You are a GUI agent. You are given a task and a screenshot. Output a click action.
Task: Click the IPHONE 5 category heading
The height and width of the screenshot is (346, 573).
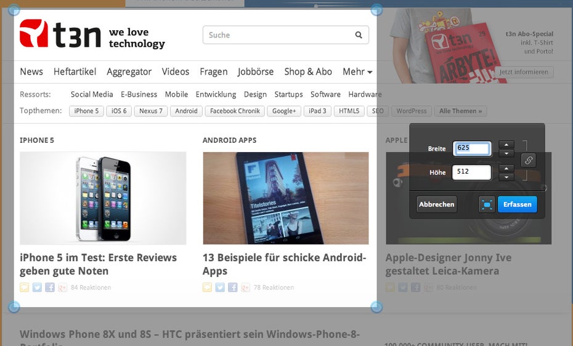point(37,140)
